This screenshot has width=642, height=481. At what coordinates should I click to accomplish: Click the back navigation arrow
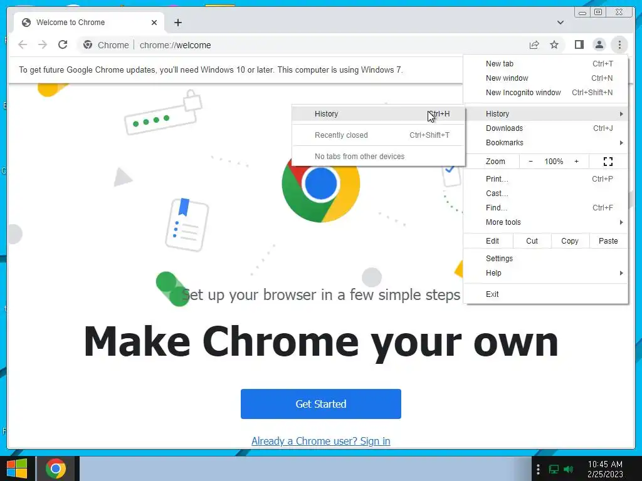pos(23,44)
